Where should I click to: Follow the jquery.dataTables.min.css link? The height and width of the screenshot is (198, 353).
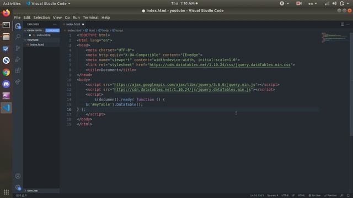(220, 65)
